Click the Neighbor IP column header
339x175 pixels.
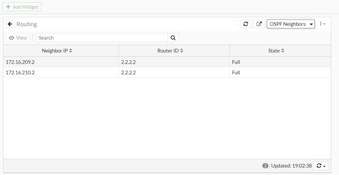pos(55,51)
